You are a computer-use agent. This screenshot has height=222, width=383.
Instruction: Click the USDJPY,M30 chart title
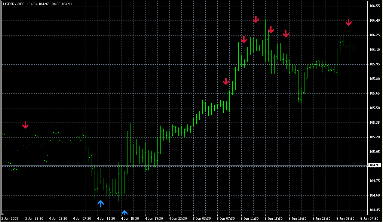(x=14, y=4)
